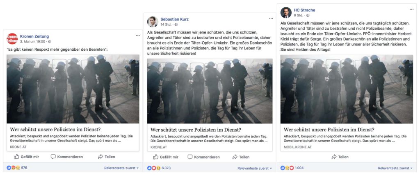Open the HC Strache profile name link
Viewport: 420px width, 175px height.
click(304, 10)
